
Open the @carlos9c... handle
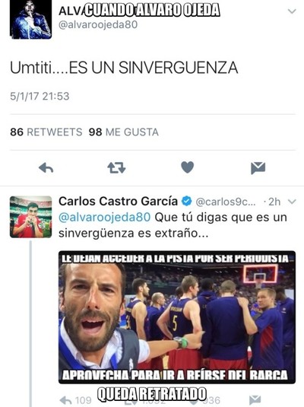226,202
